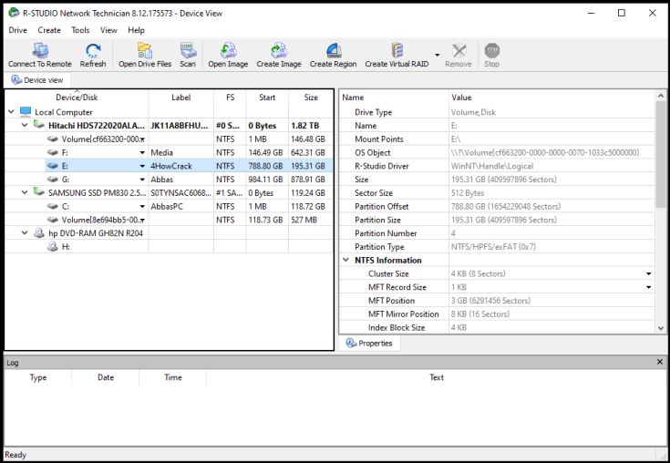
Task: Open the dropdown arrow on the E: row
Action: click(142, 166)
